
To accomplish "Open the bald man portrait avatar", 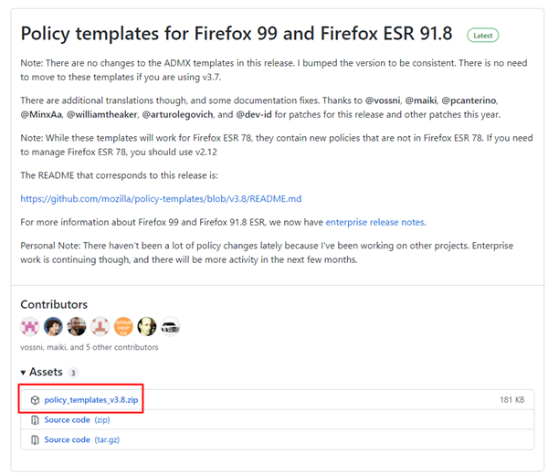I will point(147,326).
